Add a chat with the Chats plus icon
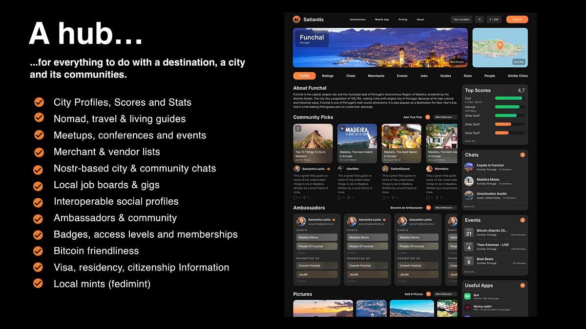Screen dimensions: 586x329 (523, 155)
